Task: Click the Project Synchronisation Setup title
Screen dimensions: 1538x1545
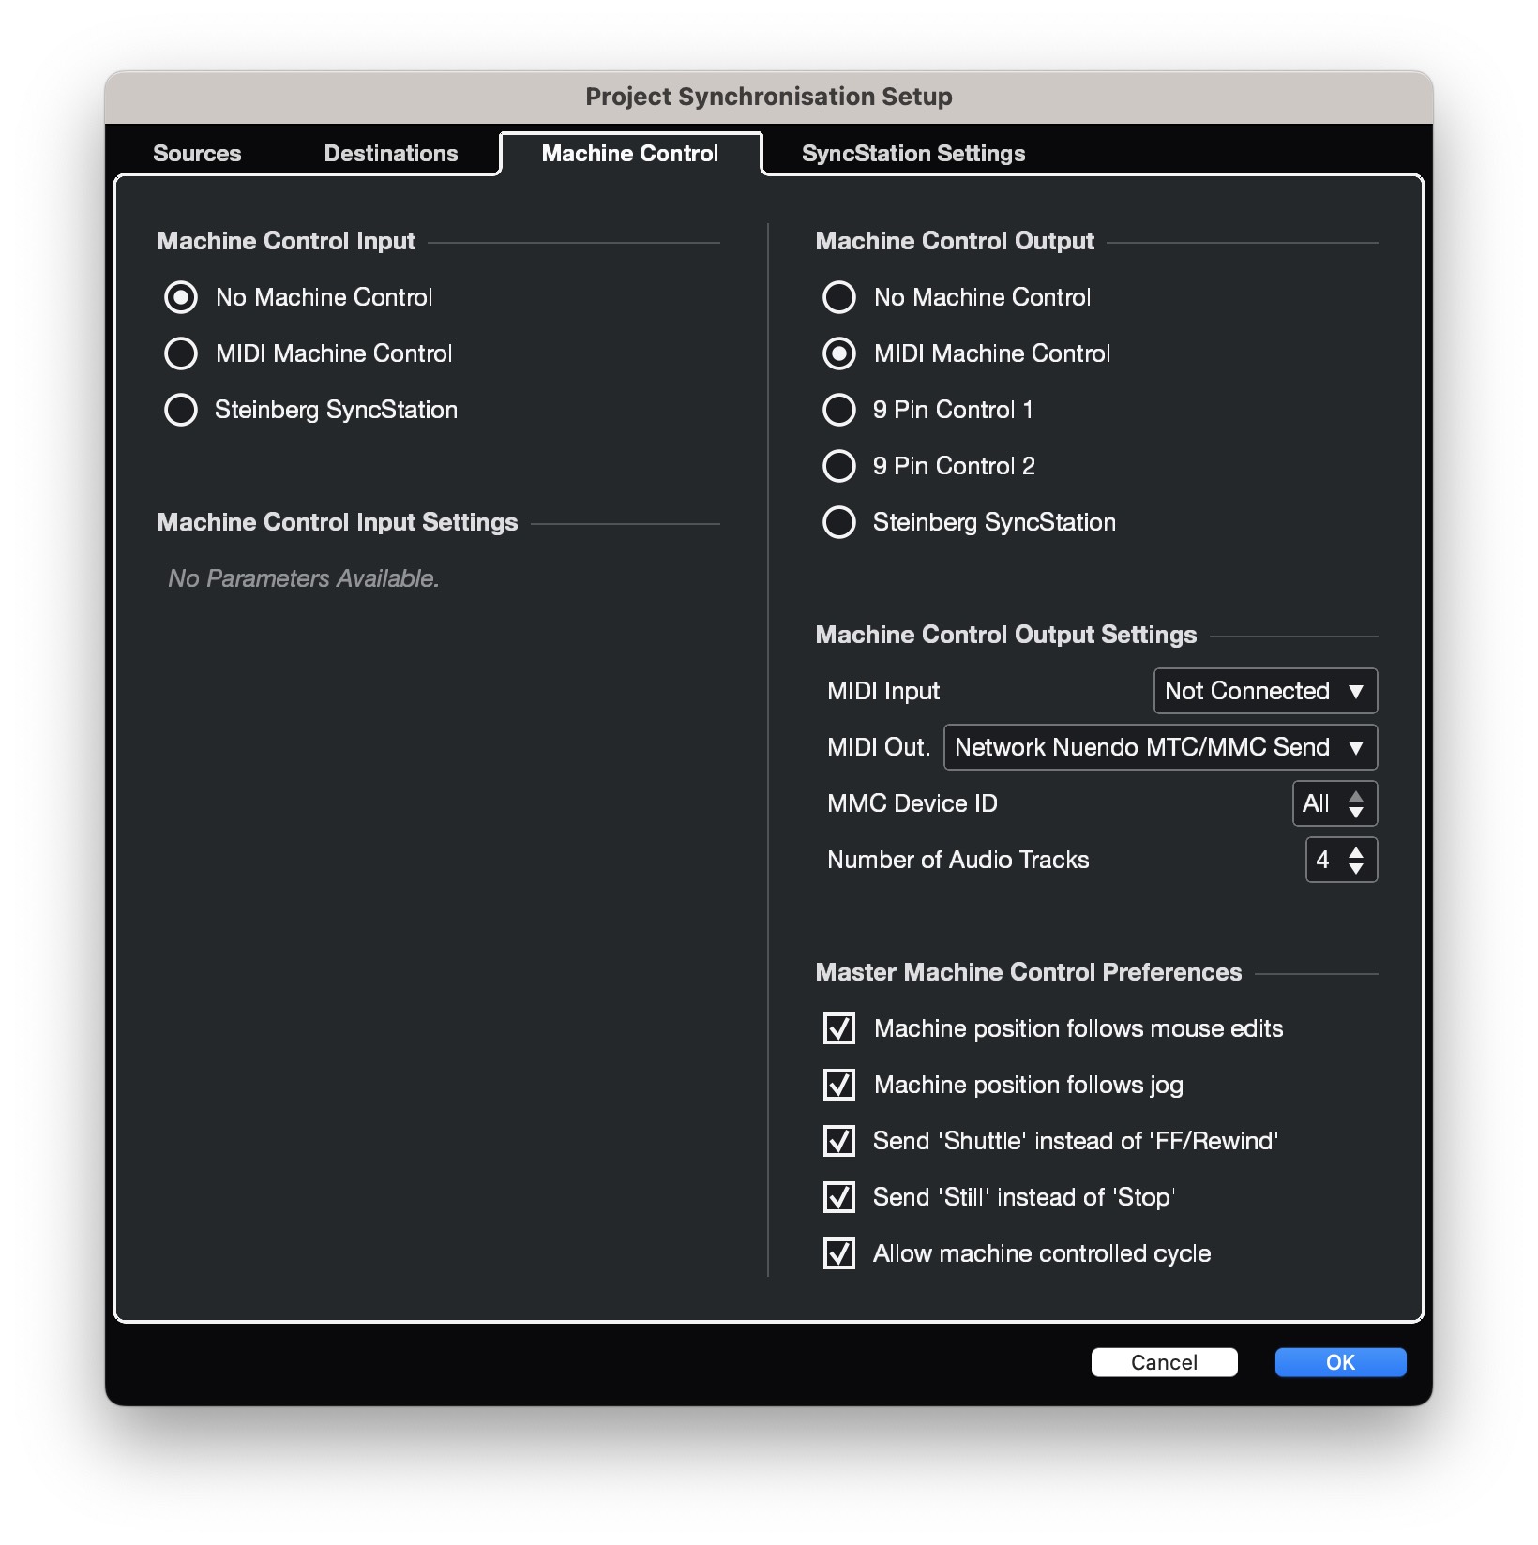Action: point(769,97)
